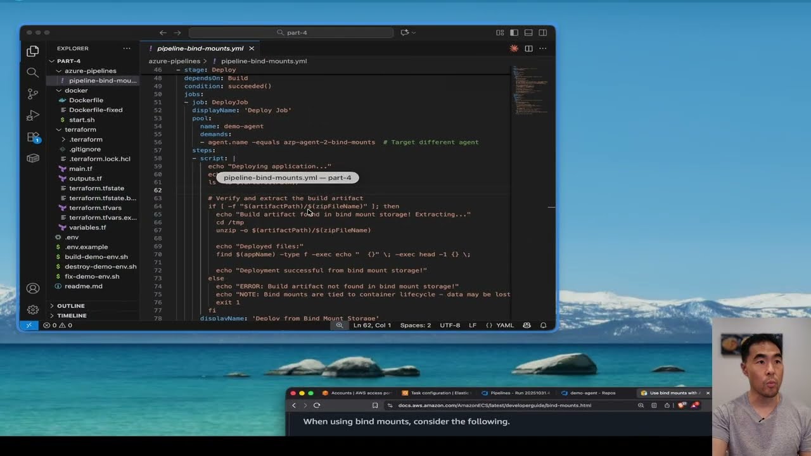Open the Search view in activity bar

[33, 73]
